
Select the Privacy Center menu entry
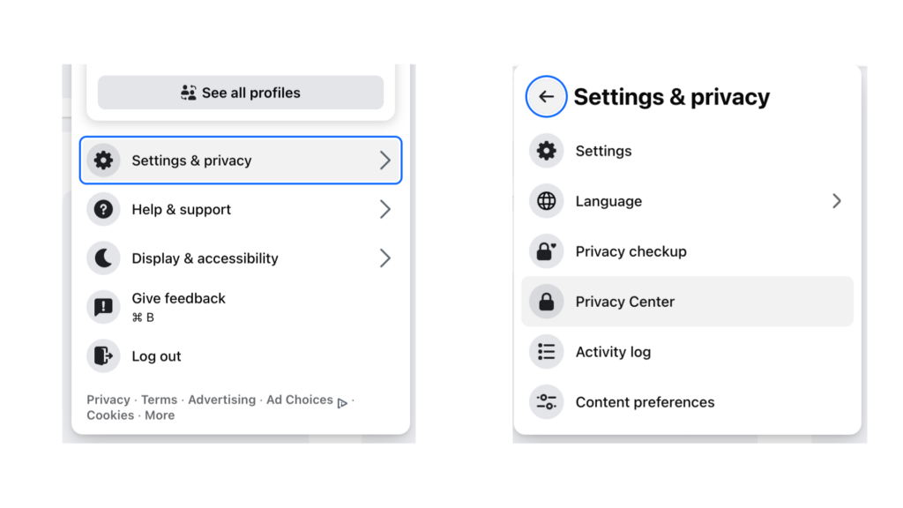pyautogui.click(x=687, y=302)
